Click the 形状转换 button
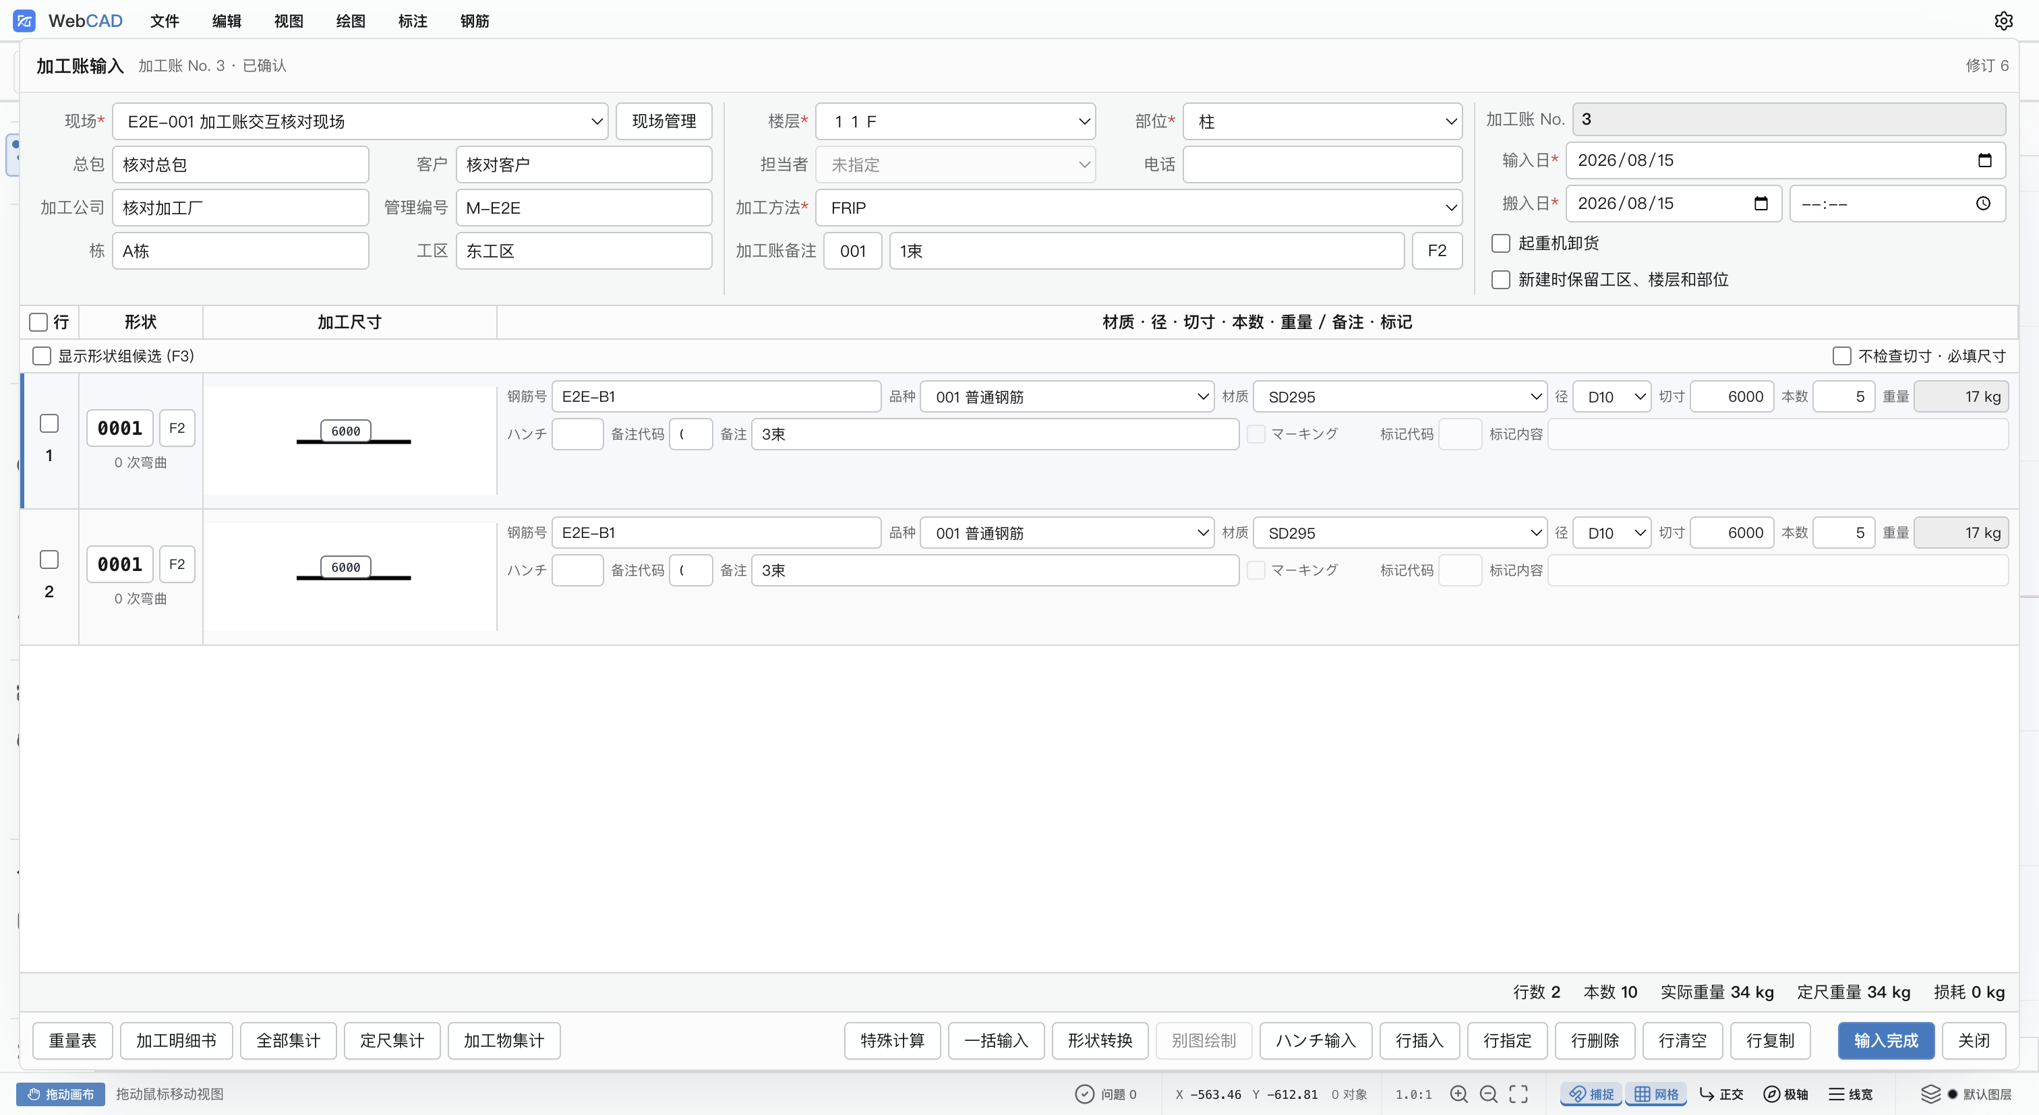The image size is (2039, 1115). (1100, 1039)
